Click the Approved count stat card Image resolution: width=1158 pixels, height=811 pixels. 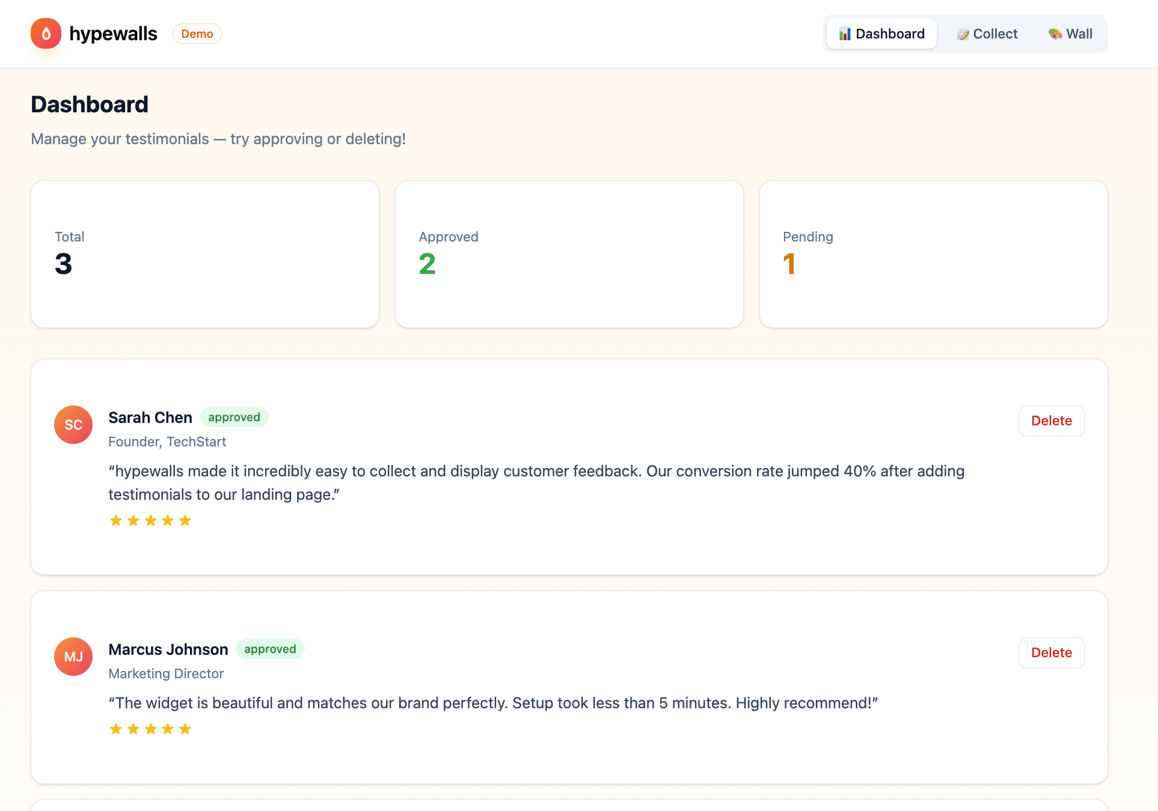click(x=569, y=254)
